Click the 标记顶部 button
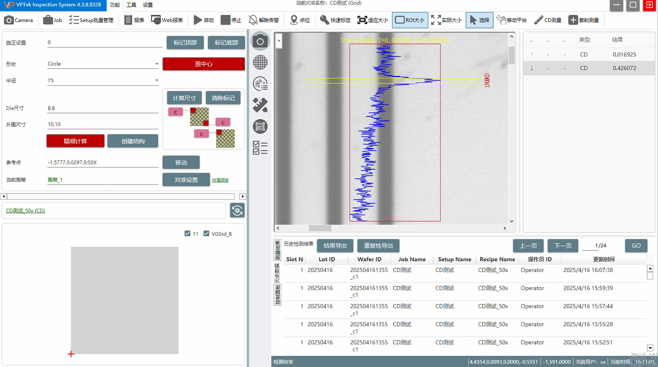 tap(185, 43)
